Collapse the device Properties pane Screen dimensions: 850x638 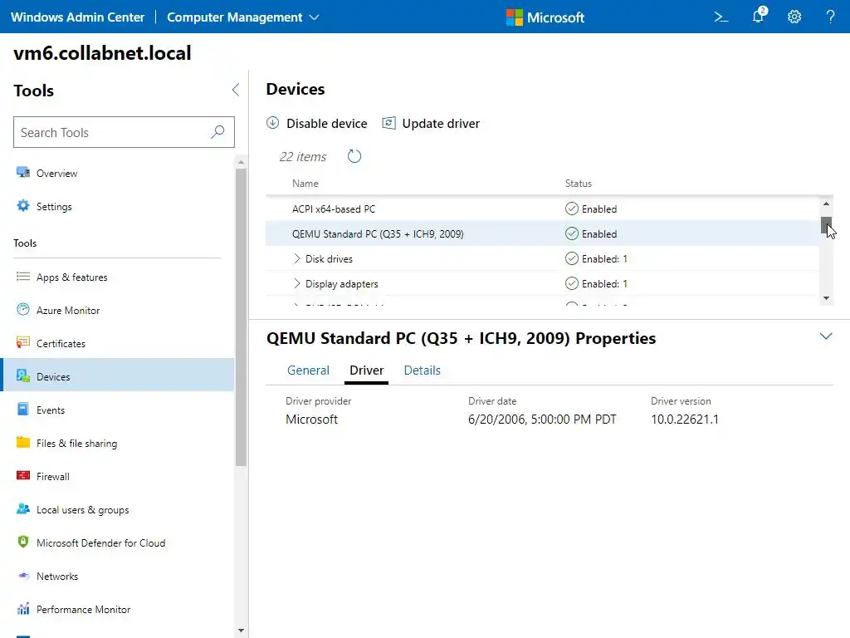click(x=826, y=336)
